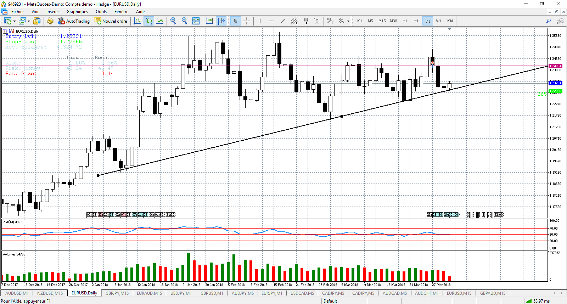Open the profiles icon
The width and height of the screenshot is (567, 304).
tap(22, 21)
